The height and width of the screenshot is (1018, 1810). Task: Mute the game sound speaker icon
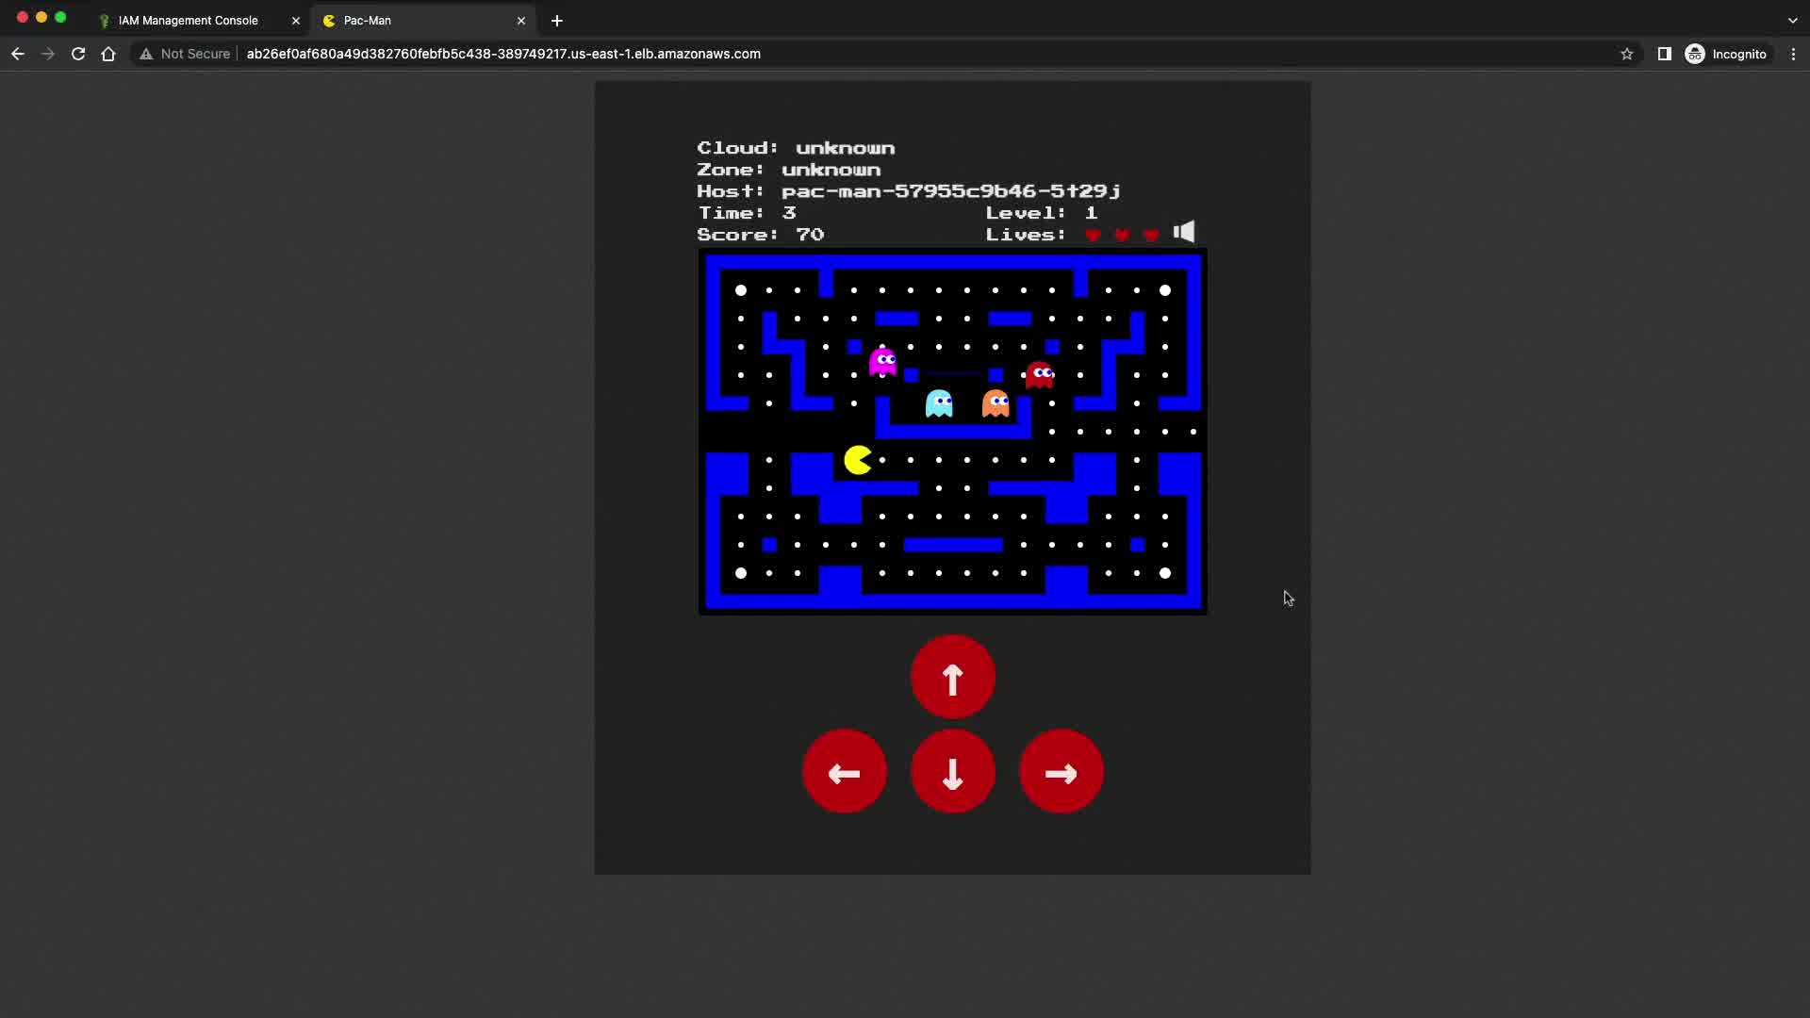[x=1184, y=232]
